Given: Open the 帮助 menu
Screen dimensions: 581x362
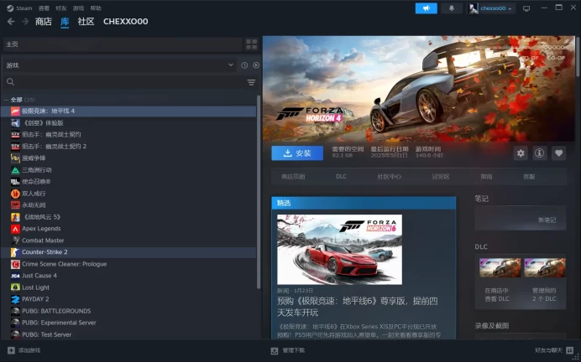Looking at the screenshot, I should tap(96, 8).
